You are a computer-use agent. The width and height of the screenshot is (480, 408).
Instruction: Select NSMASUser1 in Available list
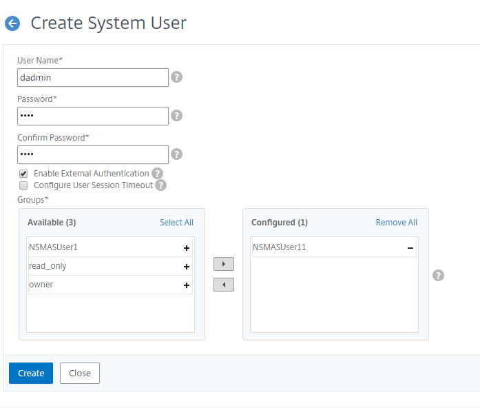click(x=110, y=247)
